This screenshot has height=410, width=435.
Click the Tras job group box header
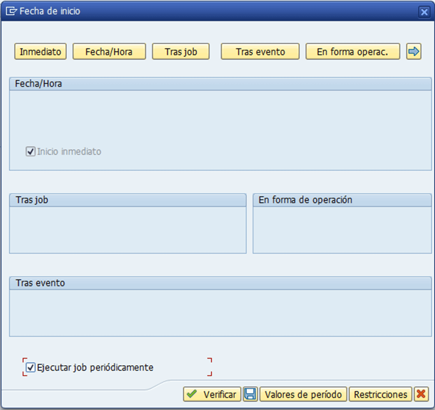click(32, 200)
